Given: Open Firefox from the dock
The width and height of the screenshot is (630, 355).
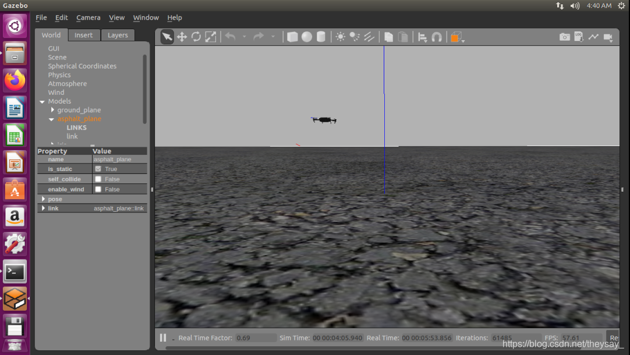Looking at the screenshot, I should coord(15,80).
